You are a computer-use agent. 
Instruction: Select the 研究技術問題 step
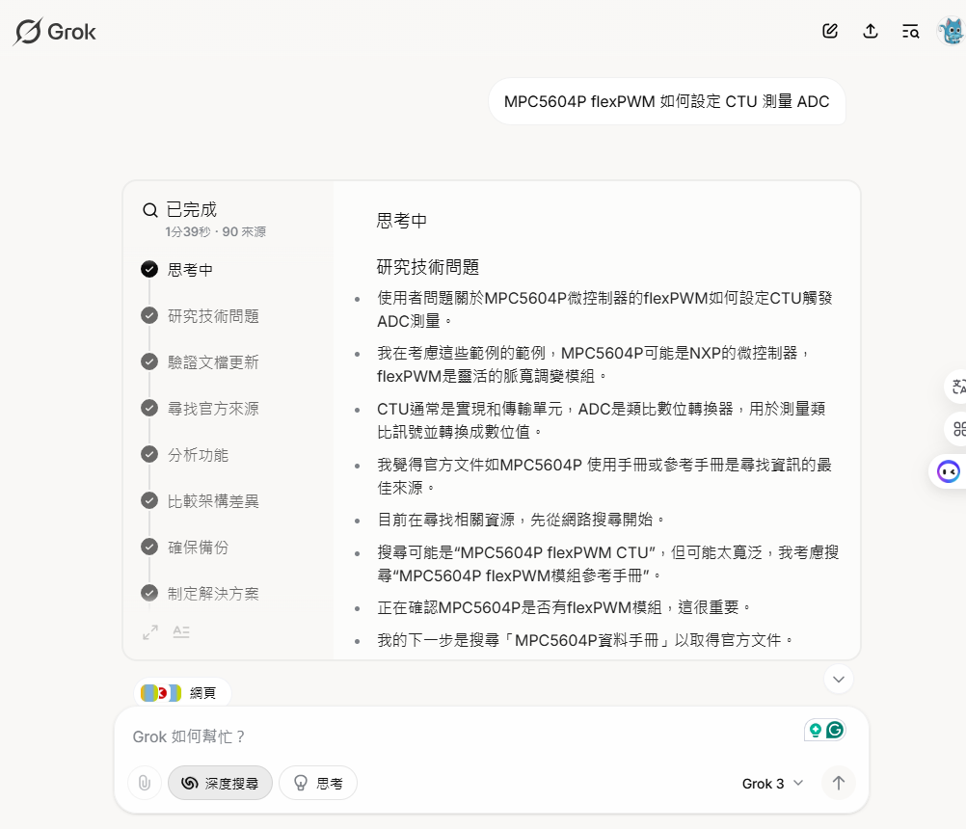(x=213, y=316)
